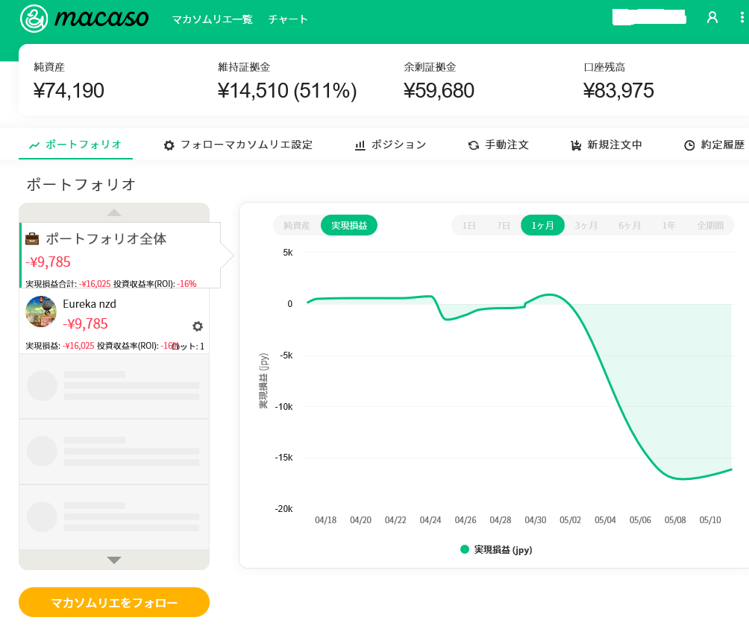The width and height of the screenshot is (749, 626).
Task: Switch chart to 純資産 view
Action: pyautogui.click(x=297, y=225)
